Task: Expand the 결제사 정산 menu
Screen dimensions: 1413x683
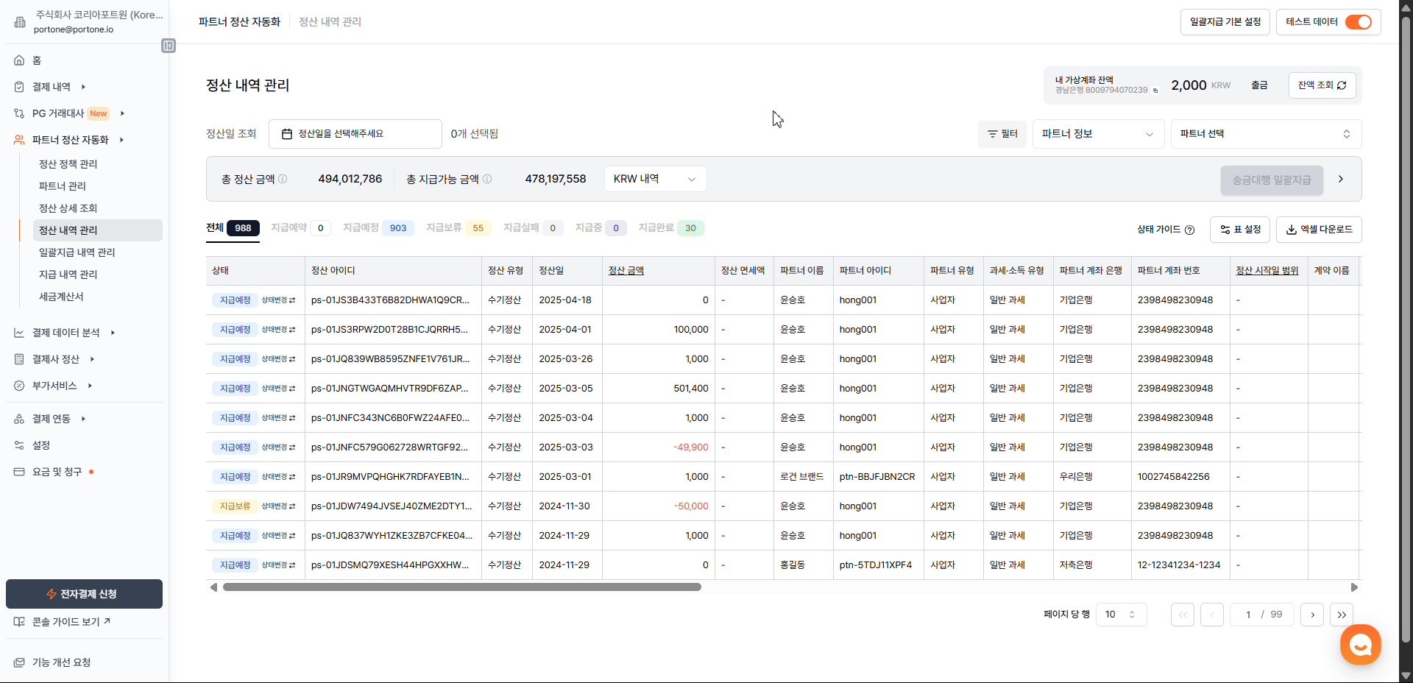Action: coord(92,359)
